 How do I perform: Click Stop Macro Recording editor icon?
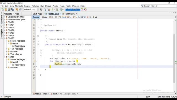[90, 17]
